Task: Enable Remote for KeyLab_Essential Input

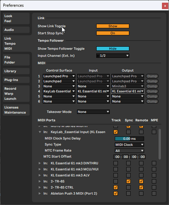Action: click(141, 132)
